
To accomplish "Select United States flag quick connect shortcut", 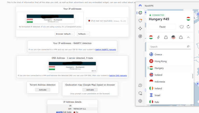I will point(173,37).
